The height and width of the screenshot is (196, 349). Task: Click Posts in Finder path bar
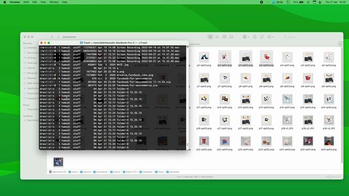tap(159, 172)
